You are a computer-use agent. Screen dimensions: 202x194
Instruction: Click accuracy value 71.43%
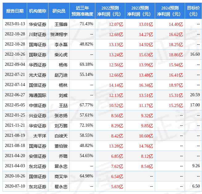(x=86, y=24)
